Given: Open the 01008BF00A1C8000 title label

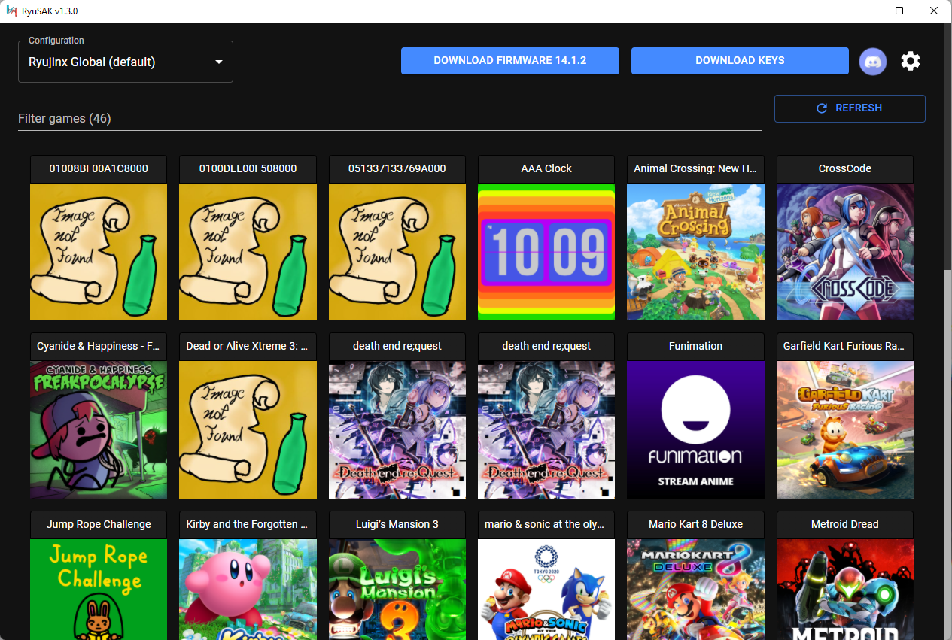Looking at the screenshot, I should 99,168.
